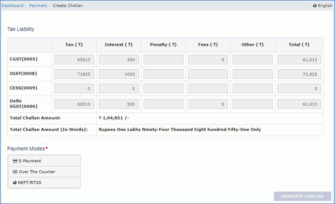Click the empty IGST Other field
This screenshot has height=204, width=335.
tap(253, 74)
